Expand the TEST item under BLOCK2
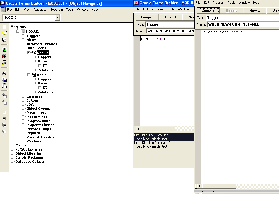This screenshot has height=200, width=279. 40,66
